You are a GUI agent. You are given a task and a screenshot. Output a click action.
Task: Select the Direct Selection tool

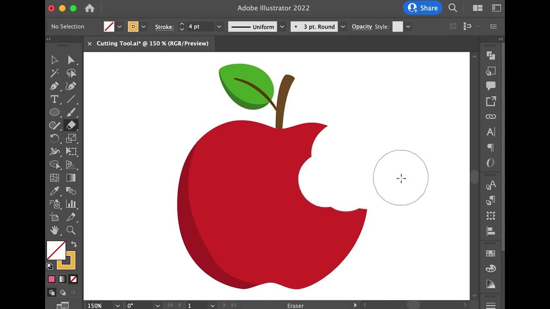71,60
